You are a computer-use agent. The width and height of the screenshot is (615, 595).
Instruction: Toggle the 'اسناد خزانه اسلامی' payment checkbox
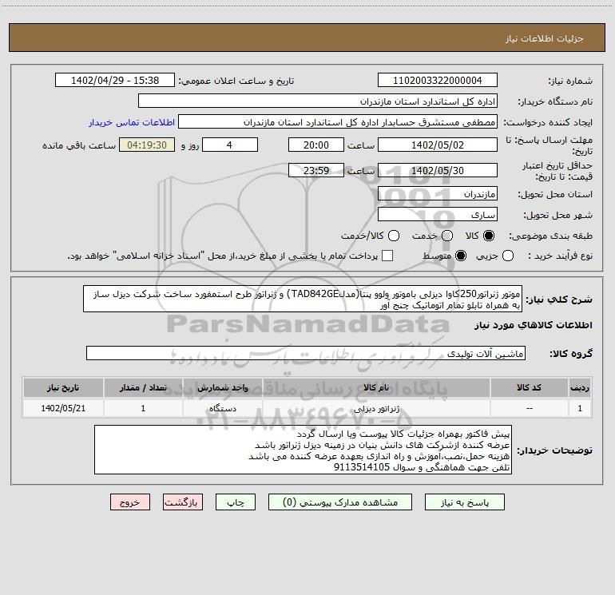click(x=387, y=256)
